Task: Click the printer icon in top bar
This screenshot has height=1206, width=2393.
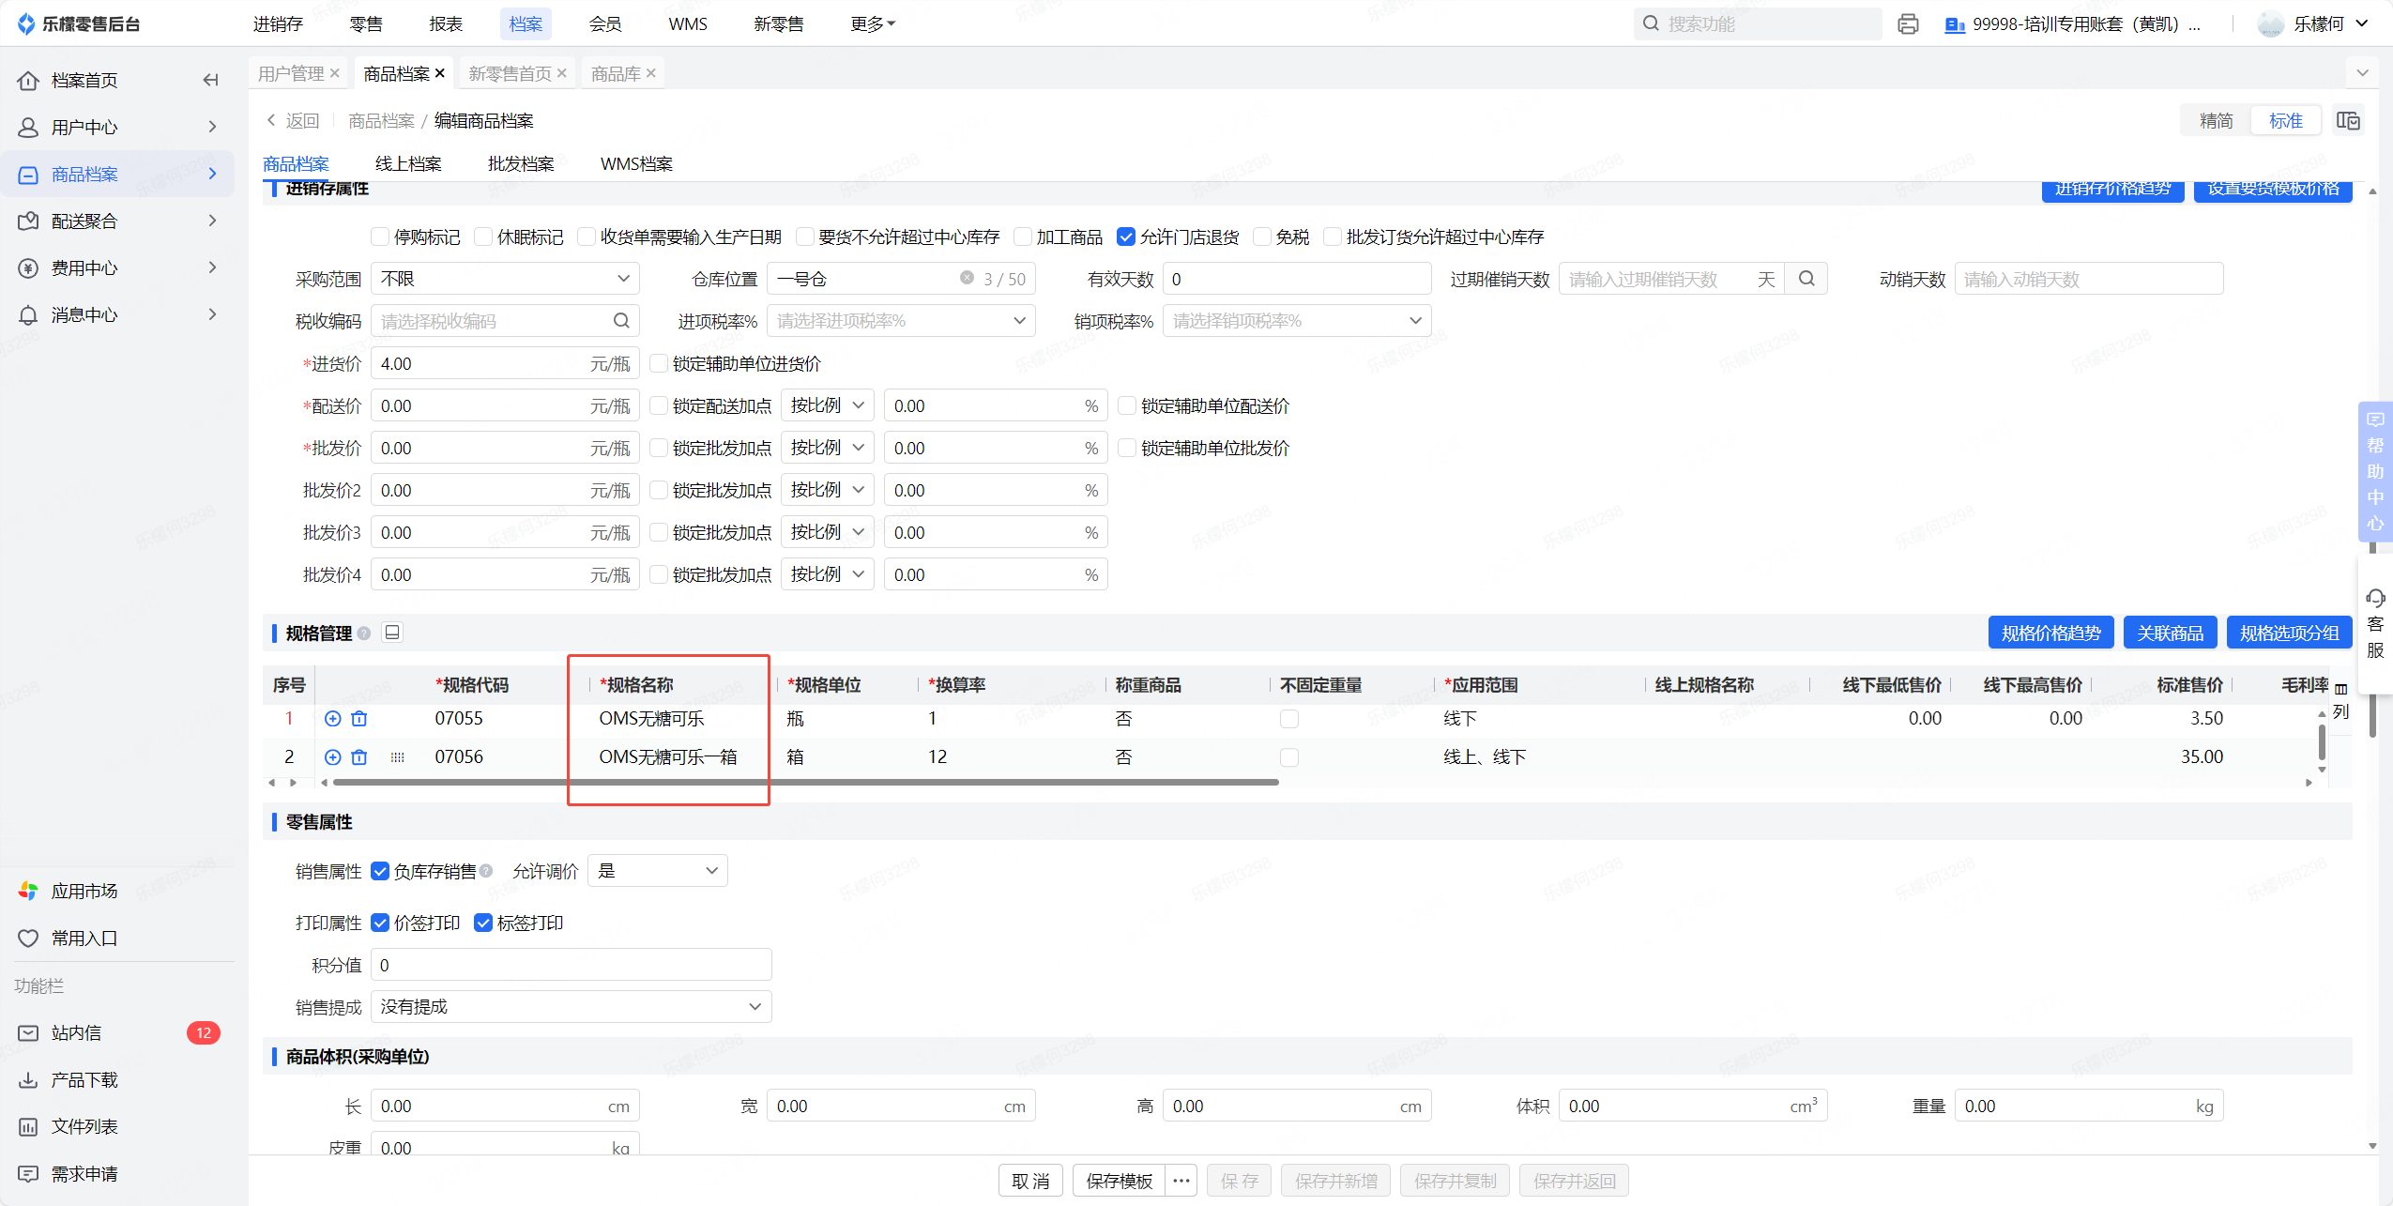Action: coord(1907,24)
